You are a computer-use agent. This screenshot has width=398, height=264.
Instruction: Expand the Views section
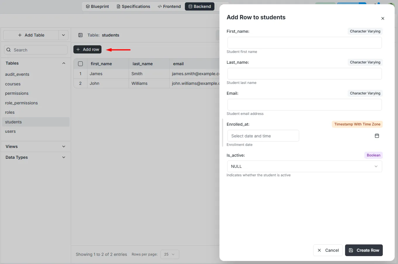pos(64,146)
